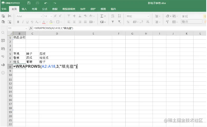The image size is (207, 127).
Task: Click the Cut scissors icon
Action: [10, 16]
